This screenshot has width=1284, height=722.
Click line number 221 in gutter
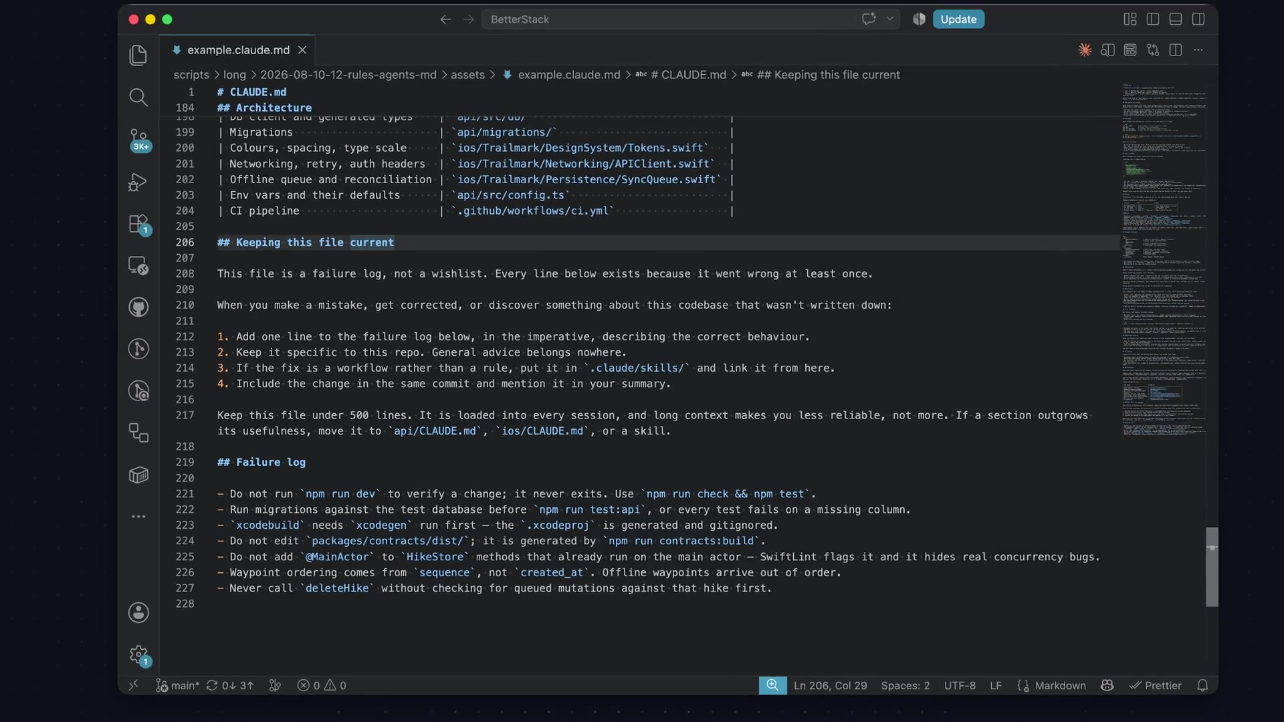(x=185, y=493)
